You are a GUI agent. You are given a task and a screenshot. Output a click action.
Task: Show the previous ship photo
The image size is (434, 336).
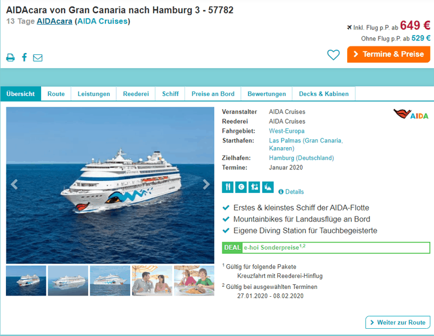[14, 184]
